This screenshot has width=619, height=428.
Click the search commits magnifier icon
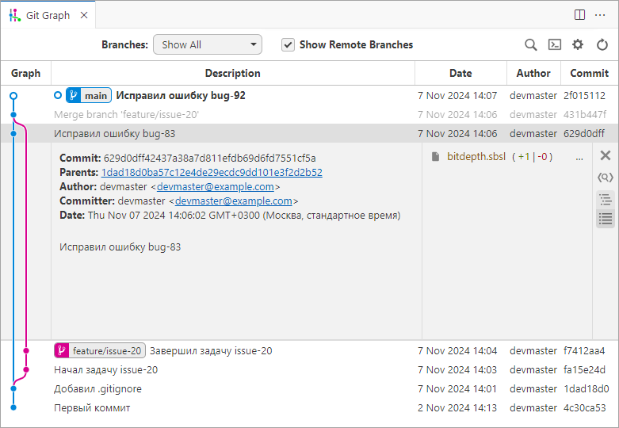coord(531,45)
